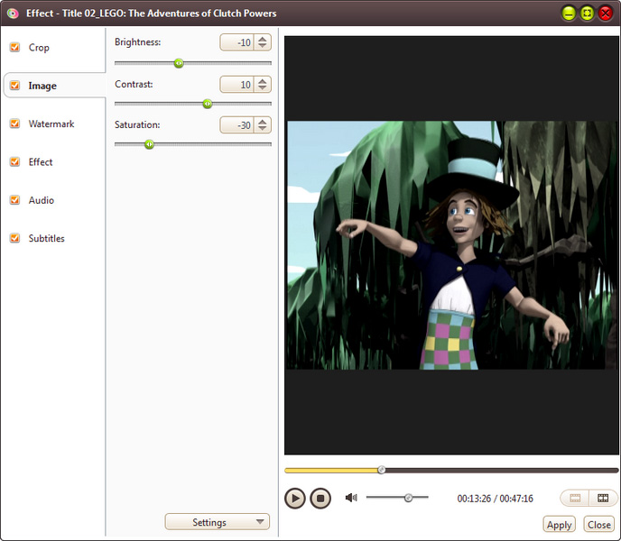Increase Saturation with the up arrow
Image resolution: width=621 pixels, height=541 pixels.
(263, 122)
